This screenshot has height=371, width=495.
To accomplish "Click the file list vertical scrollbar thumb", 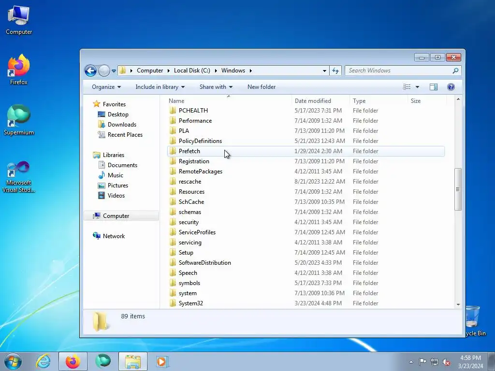I will click(458, 189).
